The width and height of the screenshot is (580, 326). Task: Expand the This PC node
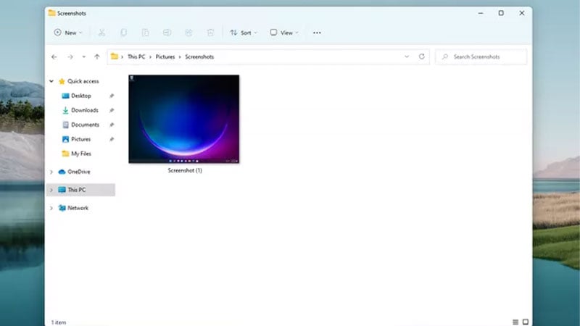pos(51,190)
